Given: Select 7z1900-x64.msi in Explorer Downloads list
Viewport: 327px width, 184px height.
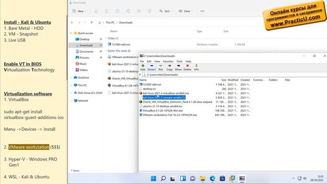Looking at the screenshot, I should point(121,44).
